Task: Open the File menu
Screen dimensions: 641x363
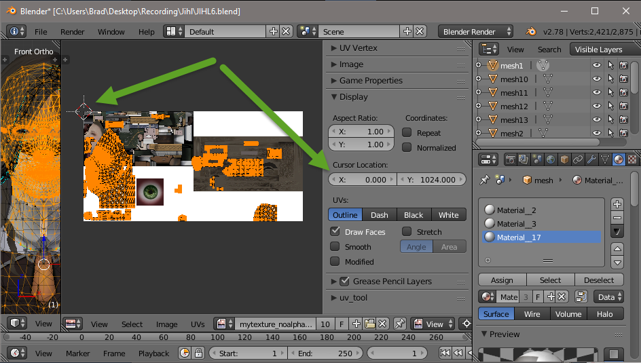Action: click(x=41, y=32)
